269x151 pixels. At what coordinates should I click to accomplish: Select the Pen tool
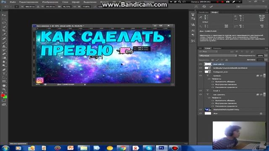(x=4, y=70)
